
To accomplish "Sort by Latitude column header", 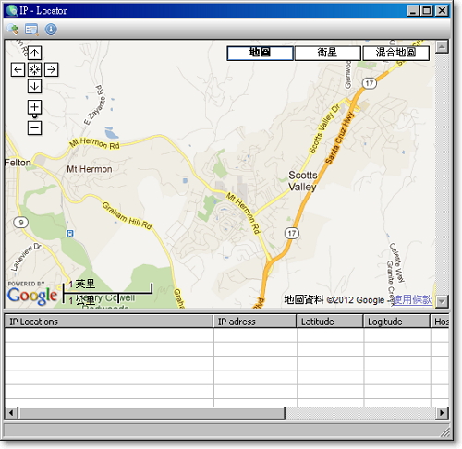I will pos(330,322).
